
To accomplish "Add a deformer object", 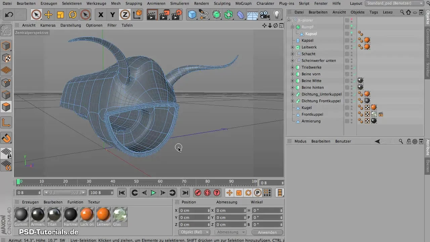I will [x=241, y=15].
